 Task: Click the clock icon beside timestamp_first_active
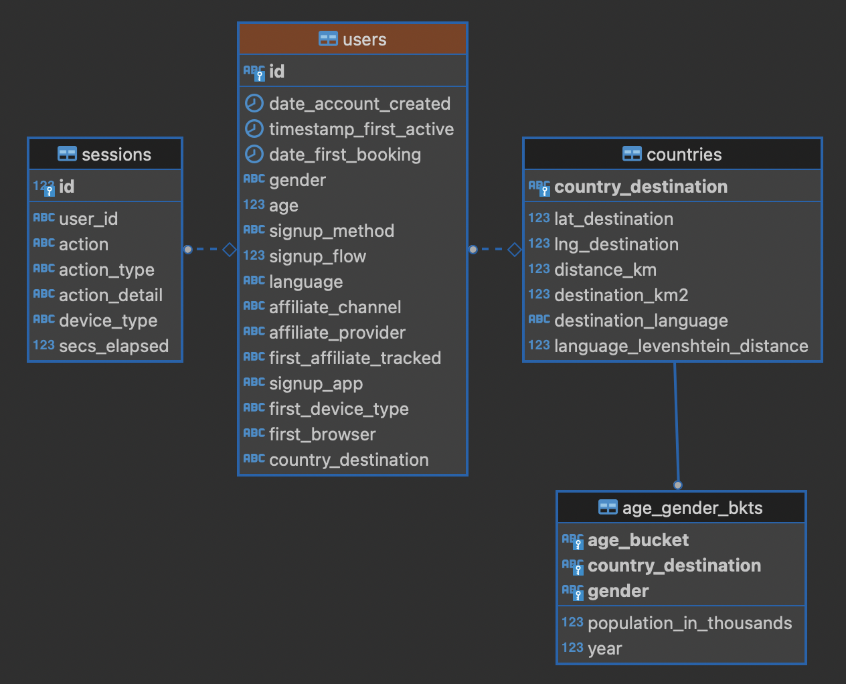254,129
